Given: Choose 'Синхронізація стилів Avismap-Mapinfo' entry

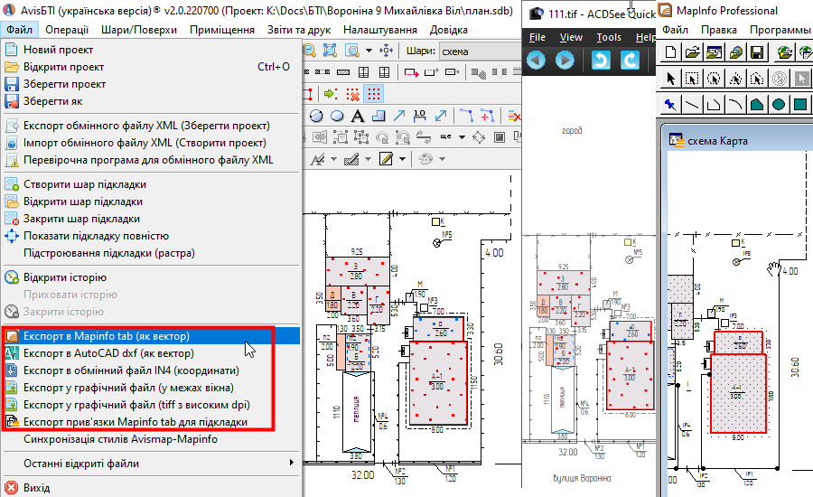Looking at the screenshot, I should [x=151, y=439].
